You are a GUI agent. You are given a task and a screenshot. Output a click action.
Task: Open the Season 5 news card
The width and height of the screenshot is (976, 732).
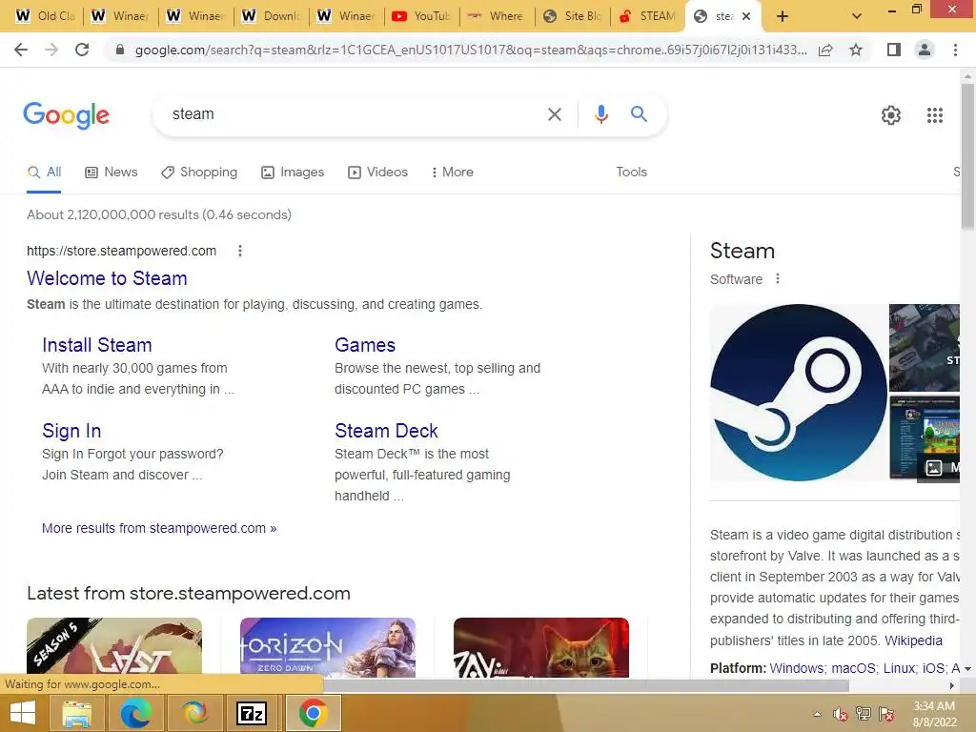114,647
